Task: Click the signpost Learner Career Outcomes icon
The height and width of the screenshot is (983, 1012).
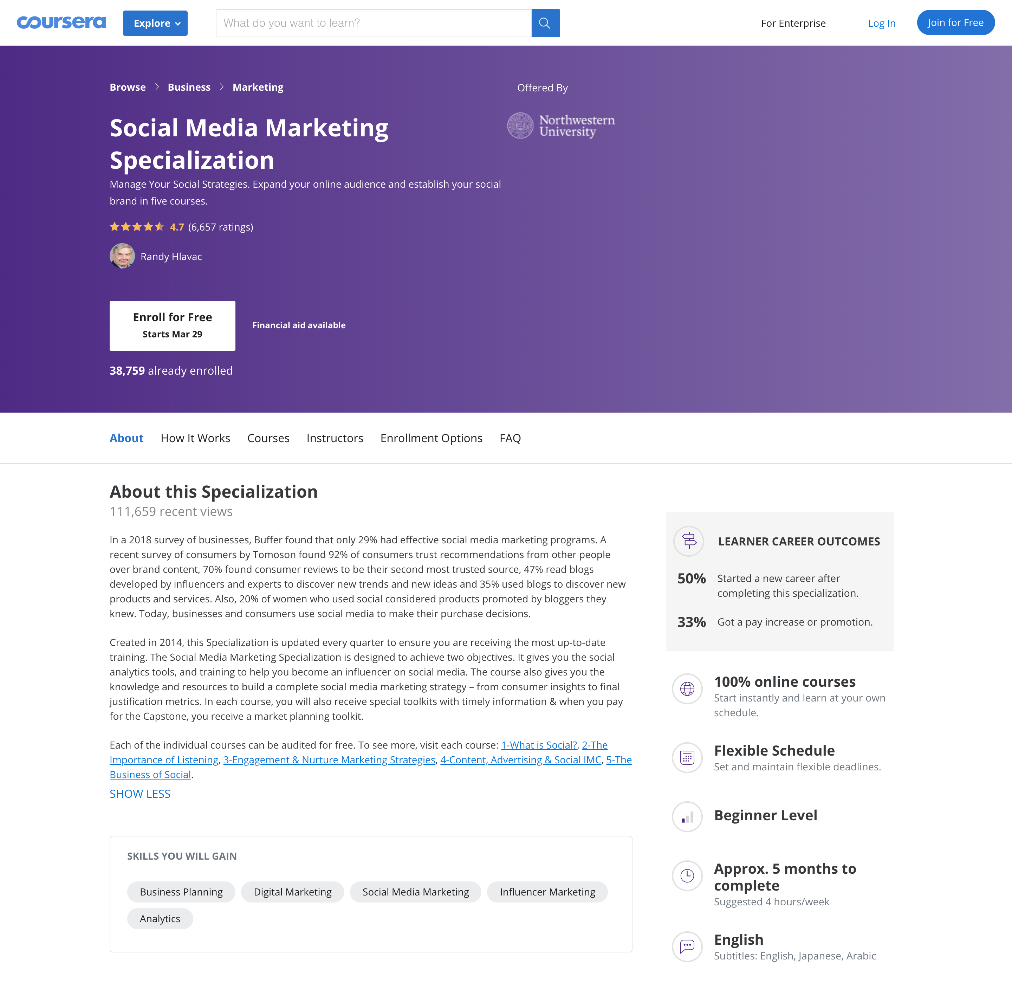Action: [688, 542]
